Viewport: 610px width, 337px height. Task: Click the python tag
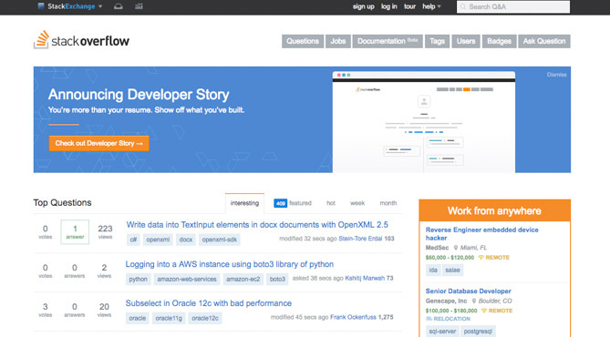(x=138, y=279)
